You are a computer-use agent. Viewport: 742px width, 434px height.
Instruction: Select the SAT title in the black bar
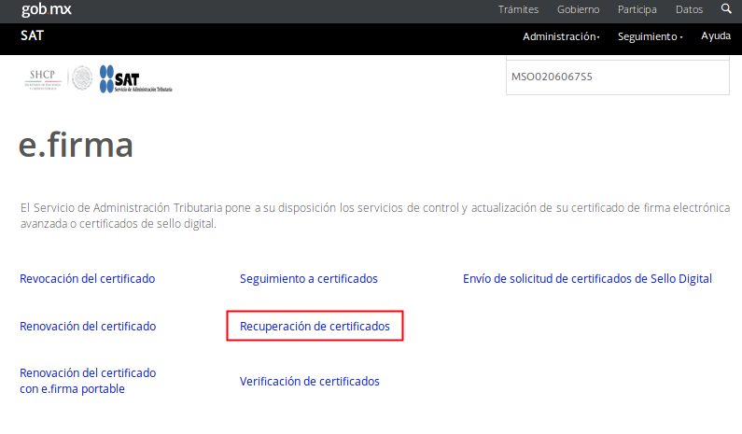tap(32, 36)
